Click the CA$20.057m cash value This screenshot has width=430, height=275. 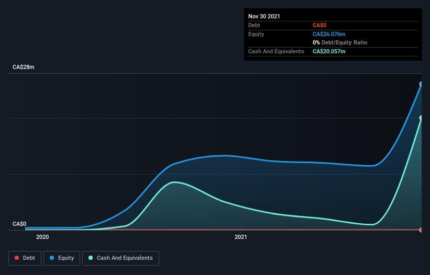click(x=329, y=51)
